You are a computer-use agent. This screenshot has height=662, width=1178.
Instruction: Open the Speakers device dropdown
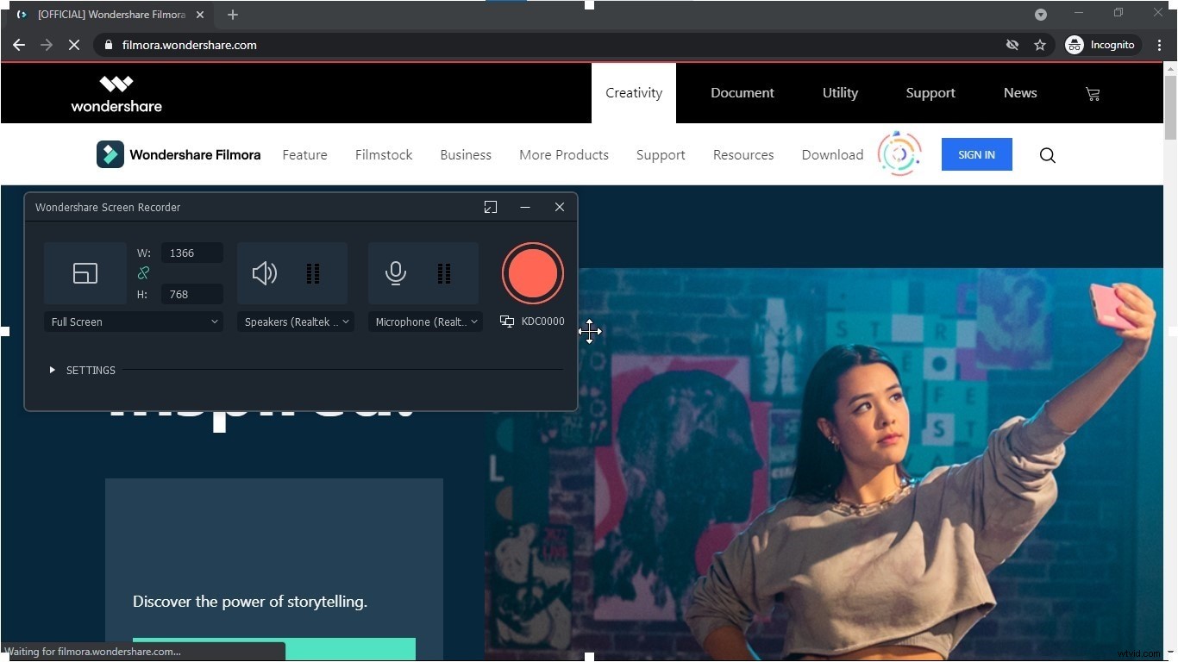pyautogui.click(x=295, y=322)
